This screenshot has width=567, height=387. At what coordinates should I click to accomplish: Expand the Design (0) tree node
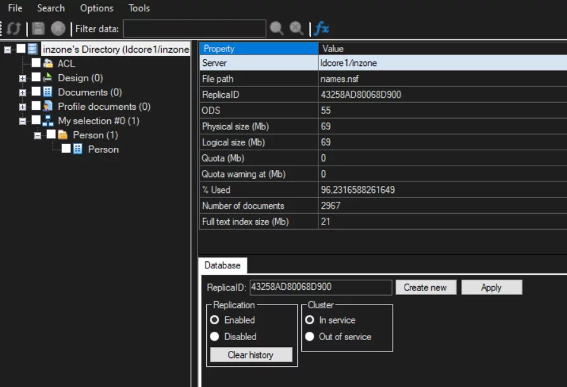[x=23, y=78]
